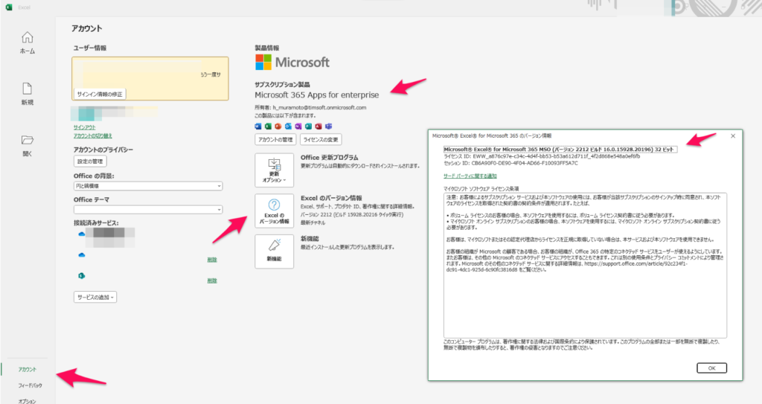Click the Office 更新プログラム heading
762x404 pixels.
point(329,158)
